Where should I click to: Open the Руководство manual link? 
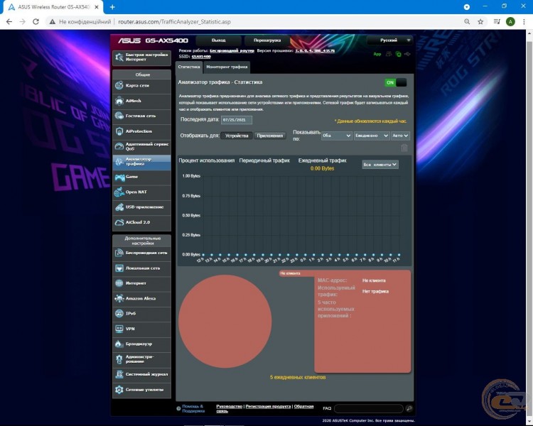point(229,406)
